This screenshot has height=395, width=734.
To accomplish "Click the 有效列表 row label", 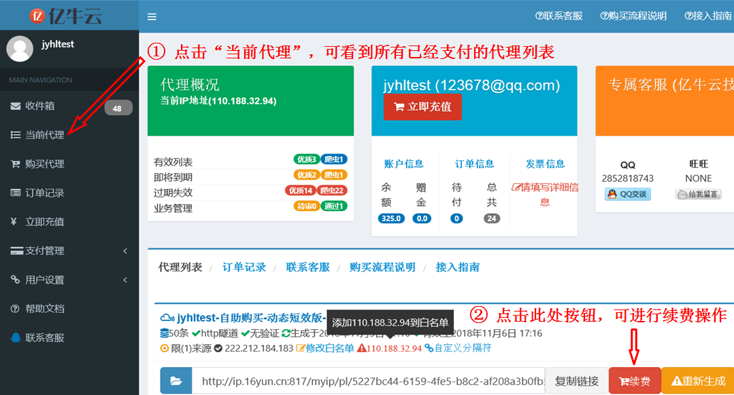I will tap(173, 162).
